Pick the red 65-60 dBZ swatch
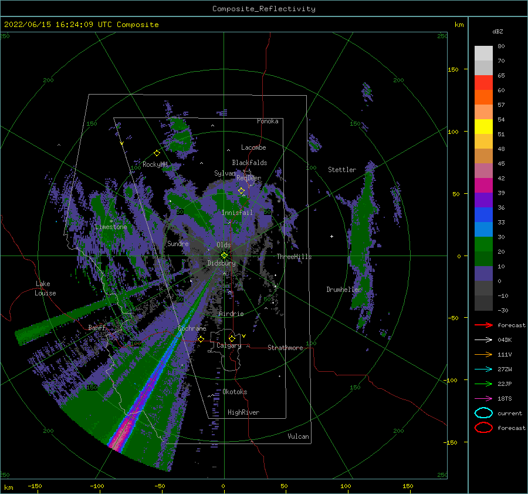 pyautogui.click(x=483, y=83)
